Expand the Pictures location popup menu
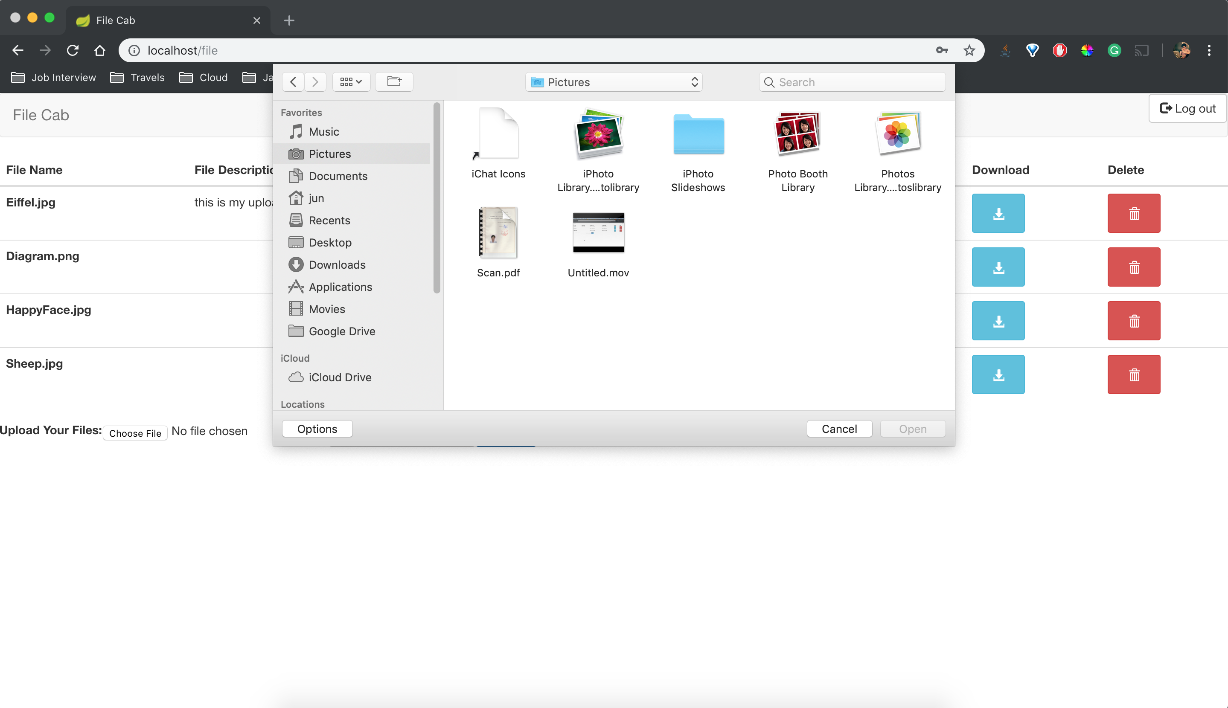 pos(614,82)
